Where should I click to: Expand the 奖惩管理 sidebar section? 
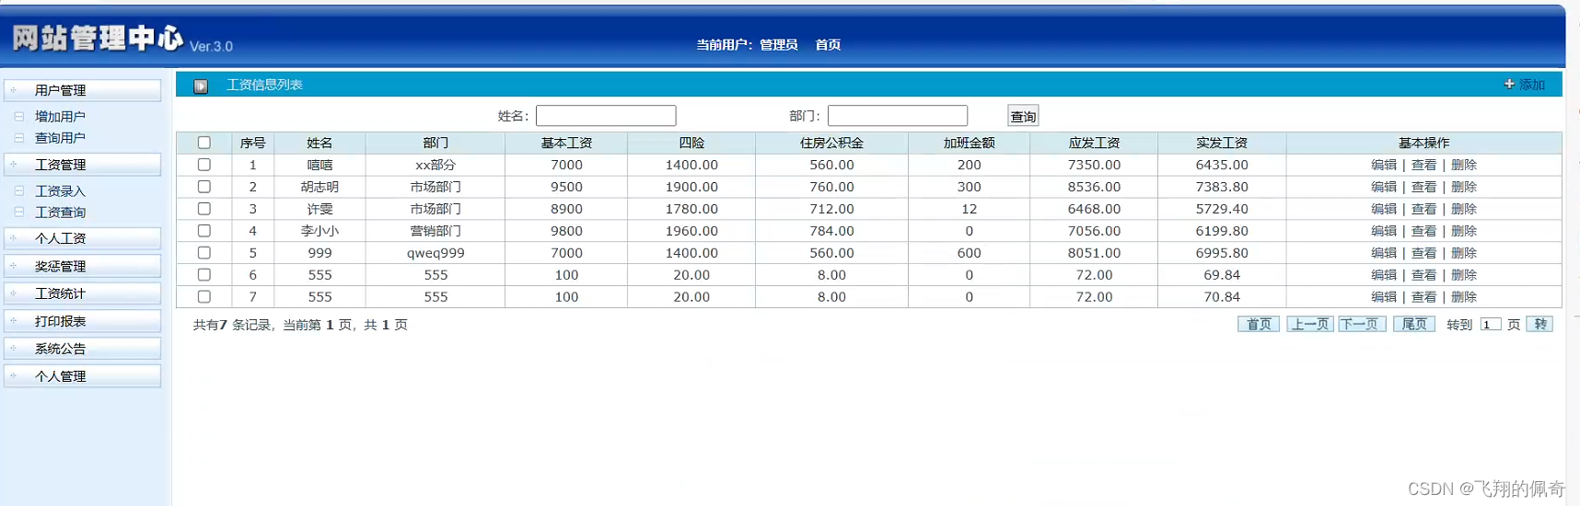point(83,266)
